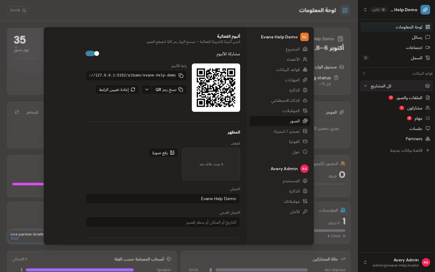Click the السجل log icon
435x272 pixels.
pyautogui.click(x=428, y=58)
